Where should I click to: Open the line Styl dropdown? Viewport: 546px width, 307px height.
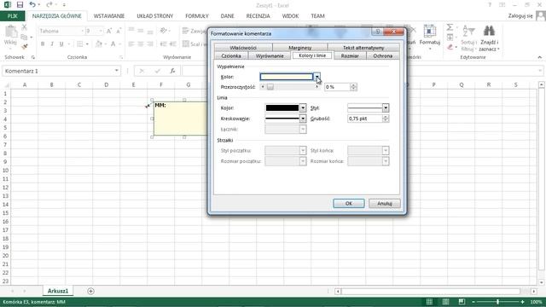pyautogui.click(x=386, y=108)
